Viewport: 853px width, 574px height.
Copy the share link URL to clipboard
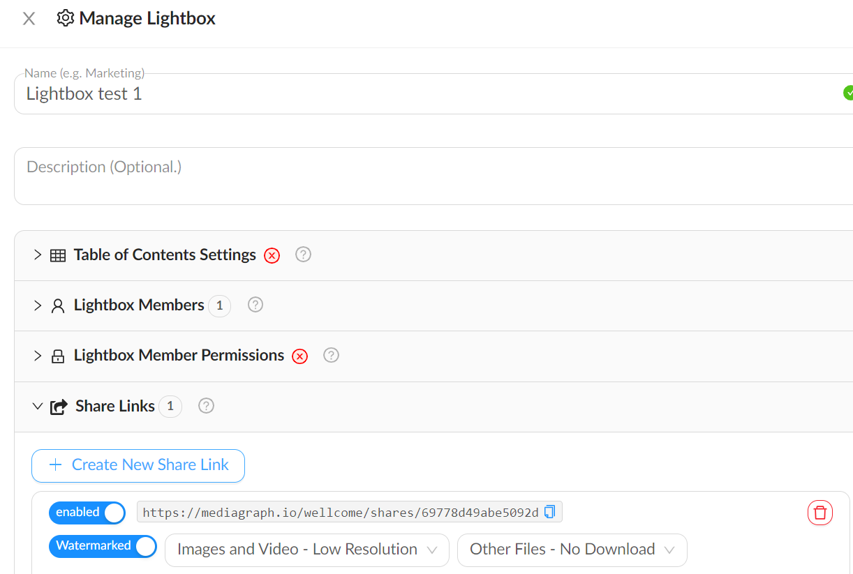(550, 512)
